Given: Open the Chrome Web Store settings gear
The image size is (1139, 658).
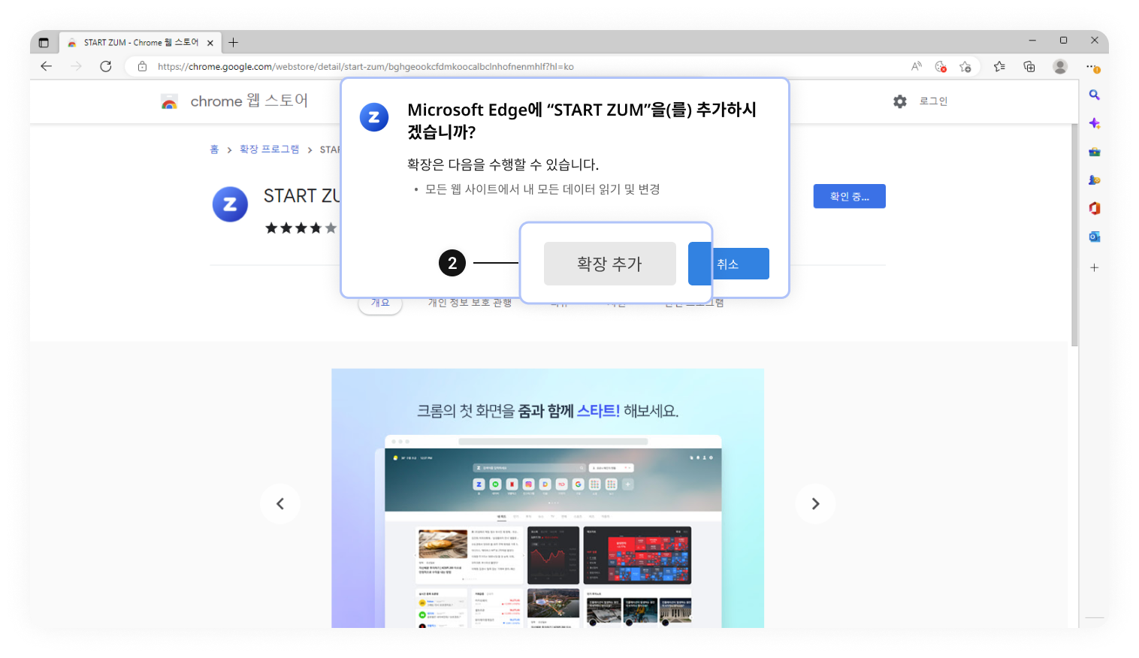Looking at the screenshot, I should click(x=899, y=101).
